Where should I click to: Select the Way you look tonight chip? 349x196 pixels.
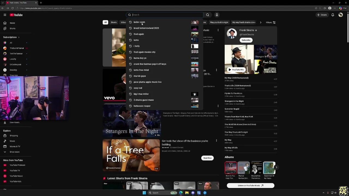point(219,22)
